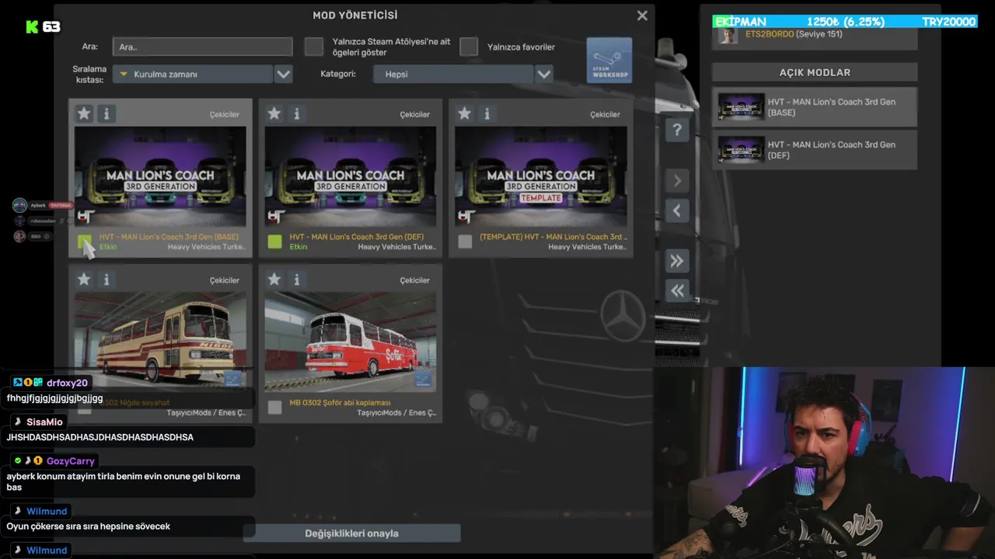The height and width of the screenshot is (559, 995).
Task: Click the Steam Workshop badge on Şoför abi thumbnail
Action: coord(424,379)
